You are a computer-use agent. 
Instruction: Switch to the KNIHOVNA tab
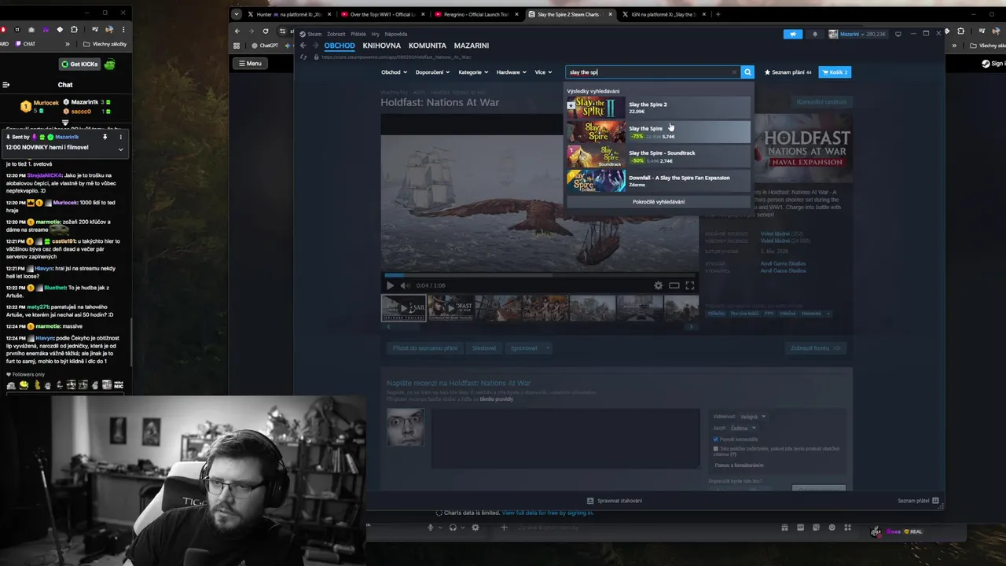(381, 46)
